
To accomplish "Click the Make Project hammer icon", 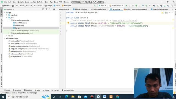I will (x=95, y=5).
